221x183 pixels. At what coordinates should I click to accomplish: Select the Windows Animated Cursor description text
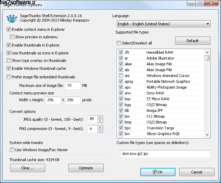[x=168, y=76]
